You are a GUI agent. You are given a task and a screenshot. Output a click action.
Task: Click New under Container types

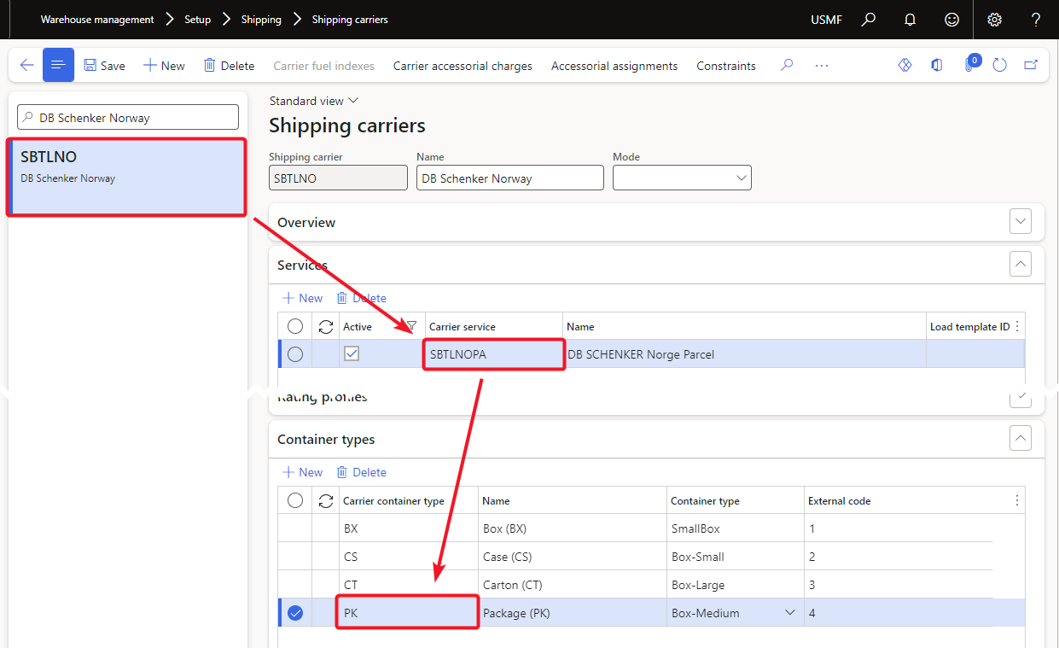pyautogui.click(x=303, y=472)
